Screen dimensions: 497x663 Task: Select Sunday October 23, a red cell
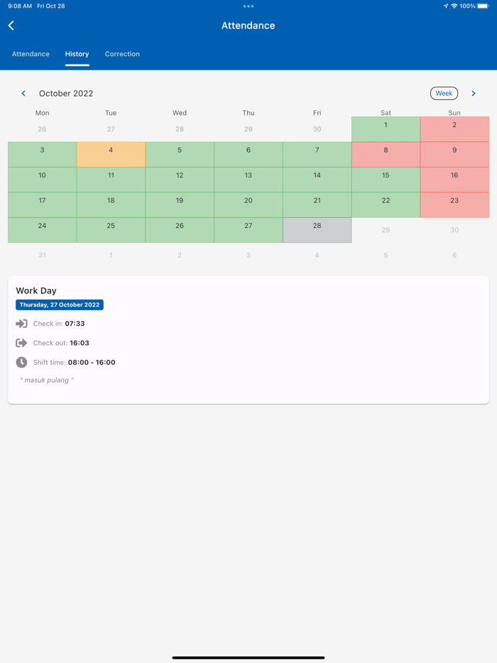(x=454, y=204)
